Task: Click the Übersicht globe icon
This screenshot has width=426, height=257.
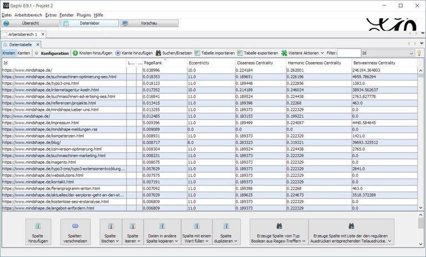Action: tap(6, 23)
